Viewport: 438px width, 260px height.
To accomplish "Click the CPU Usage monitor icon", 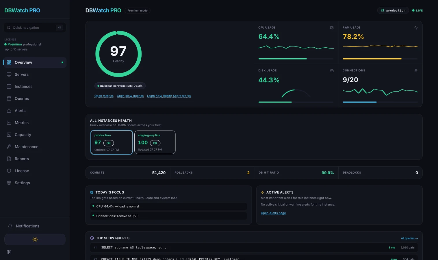I will [x=331, y=27].
